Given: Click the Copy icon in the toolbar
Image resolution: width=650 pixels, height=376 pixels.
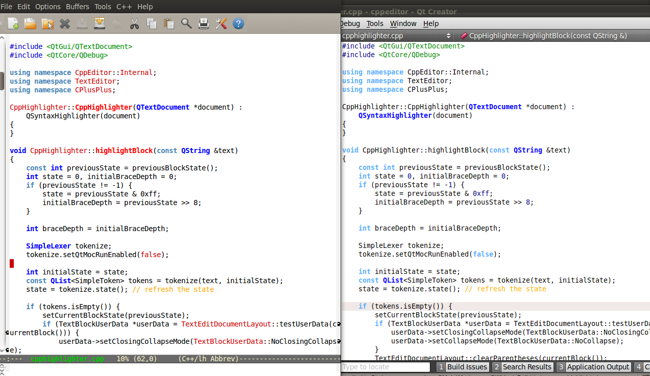Looking at the screenshot, I should click(152, 23).
